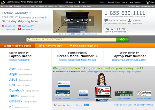Click the LS site logo

[3, 2]
